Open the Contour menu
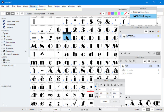 pos(42,6)
